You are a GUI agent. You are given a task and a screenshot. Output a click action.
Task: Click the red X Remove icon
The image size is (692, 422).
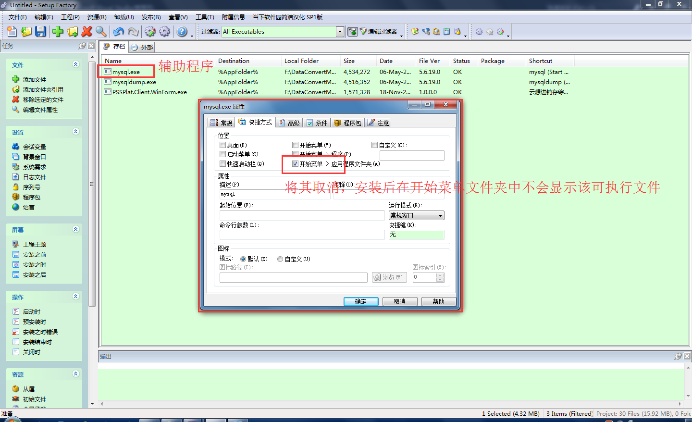click(87, 32)
